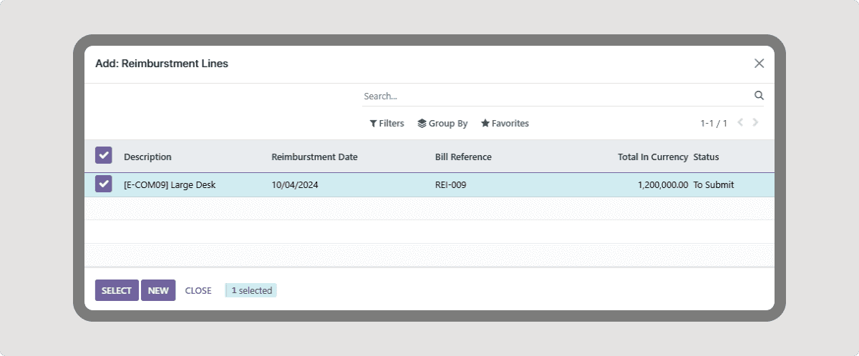Image resolution: width=859 pixels, height=356 pixels.
Task: Sort by Total In Currency column
Action: 652,157
